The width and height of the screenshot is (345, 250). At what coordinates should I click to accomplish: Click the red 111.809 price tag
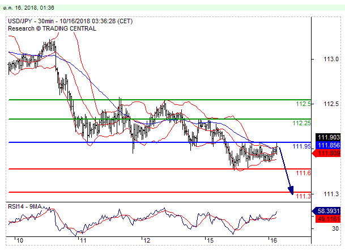click(327, 153)
